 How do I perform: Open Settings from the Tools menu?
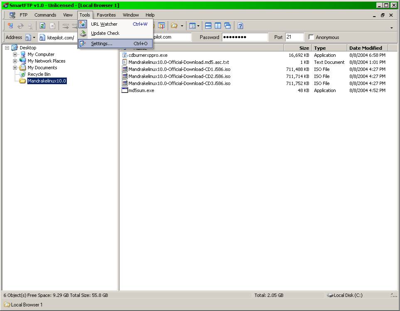click(101, 44)
